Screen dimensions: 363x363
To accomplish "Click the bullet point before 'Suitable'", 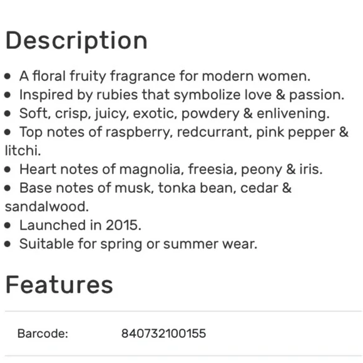I will click(8, 244).
